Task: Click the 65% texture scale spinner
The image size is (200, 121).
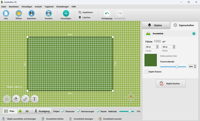Action: click(x=195, y=67)
